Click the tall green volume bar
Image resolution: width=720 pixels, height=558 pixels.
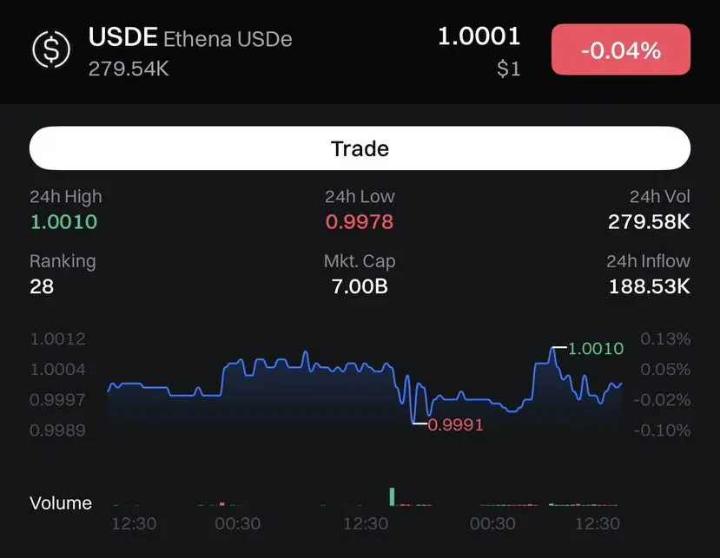point(392,497)
